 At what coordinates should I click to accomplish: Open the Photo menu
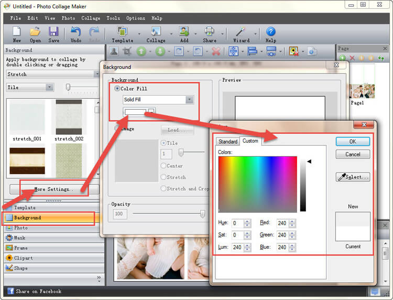[x=68, y=18]
